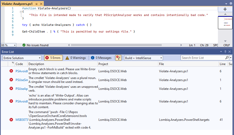The image size is (234, 135).
Task: Open the PSUseAp error code link
Action: 22,89
